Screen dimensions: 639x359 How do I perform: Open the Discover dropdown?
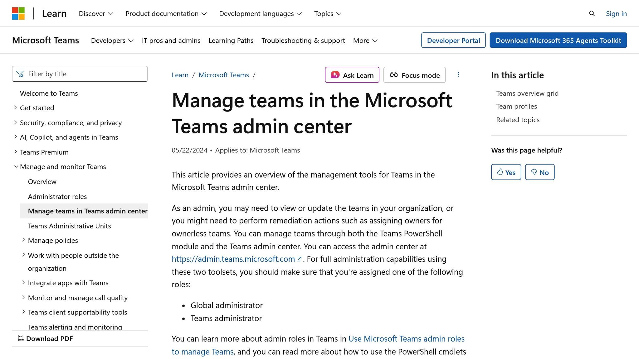point(96,14)
